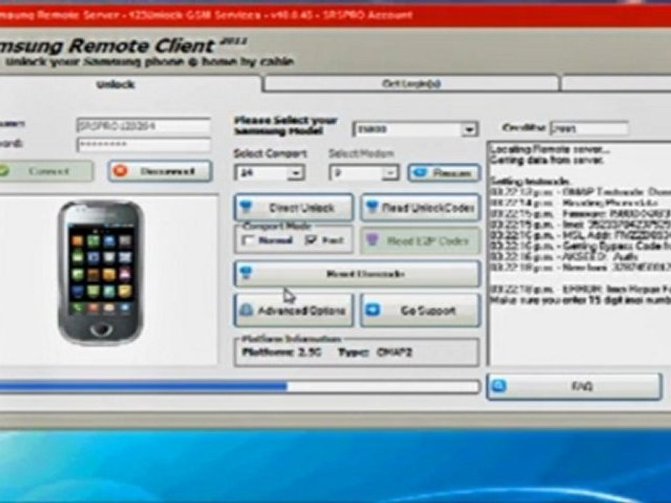This screenshot has height=503, width=671.
Task: Click the blue progress bar
Action: [240, 387]
